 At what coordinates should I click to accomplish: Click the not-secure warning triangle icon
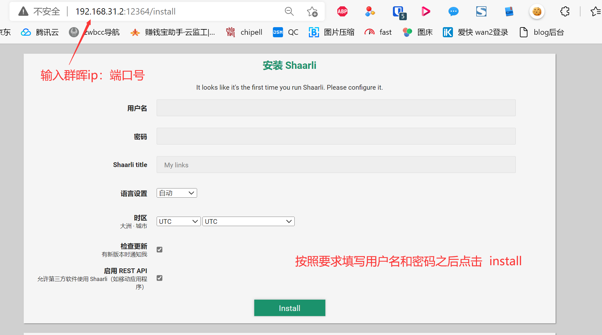[x=23, y=11]
